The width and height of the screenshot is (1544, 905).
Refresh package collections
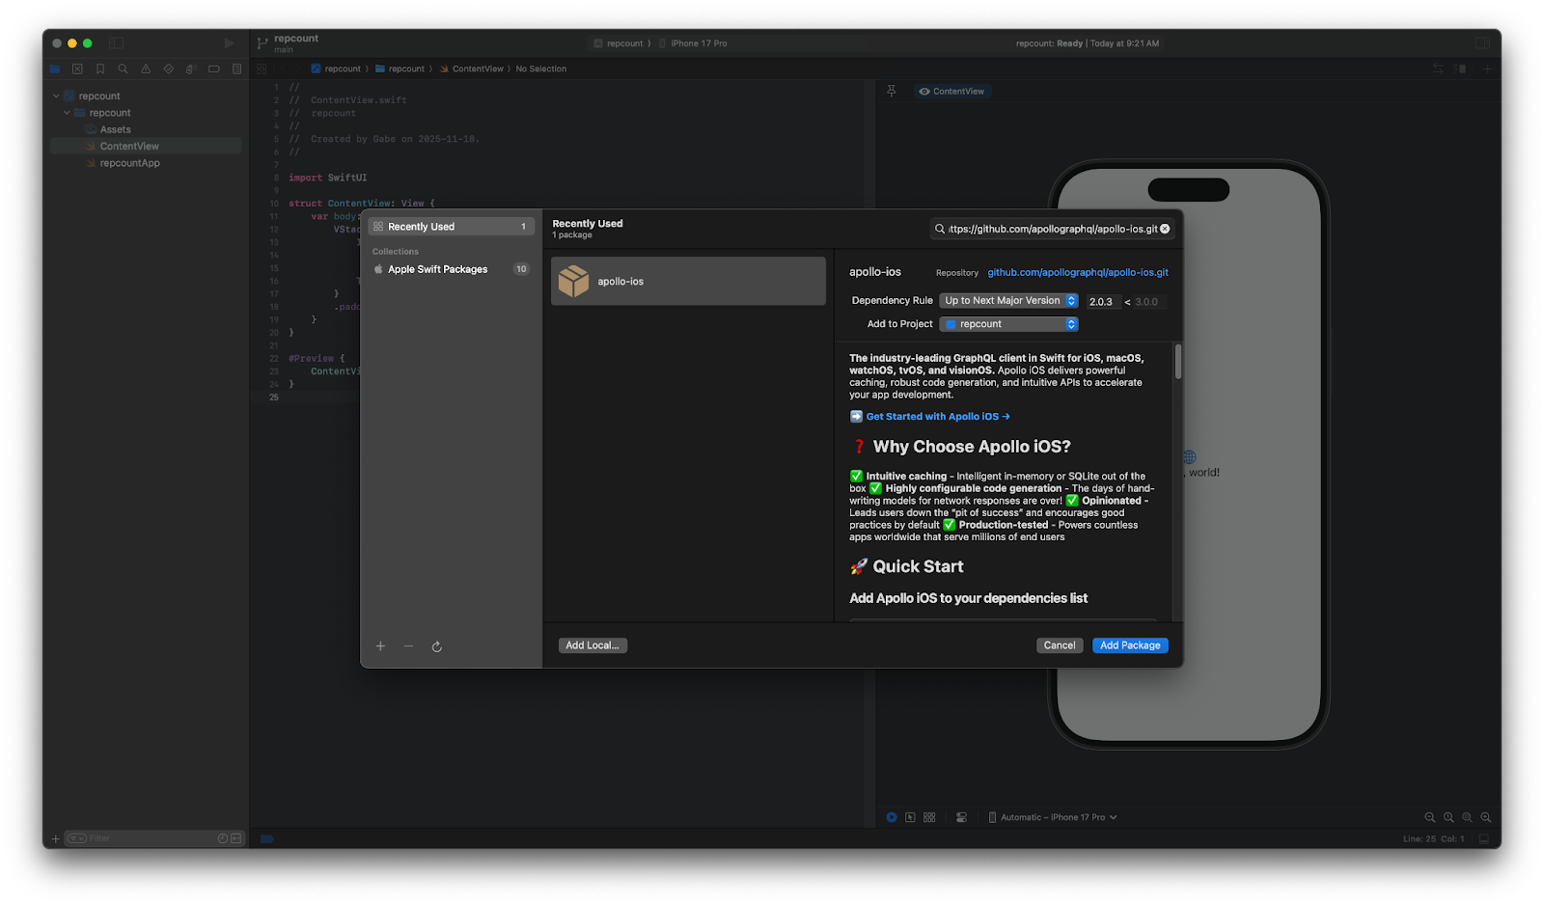click(x=436, y=646)
